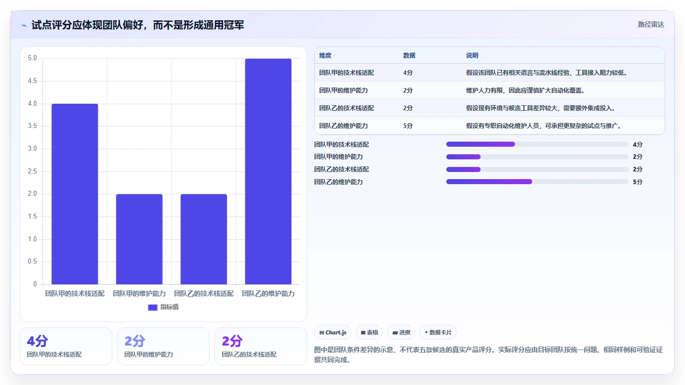
Task: Click the 5分 cell in the table
Action: 408,126
